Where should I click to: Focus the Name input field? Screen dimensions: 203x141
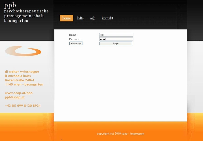116,35
